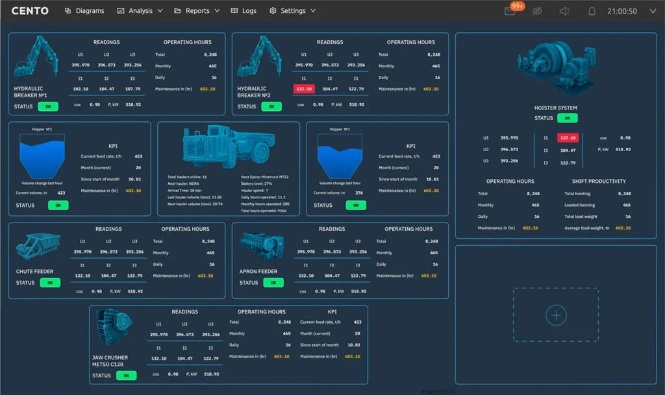Click the red I1 alarm value in Hoister System

567,138
